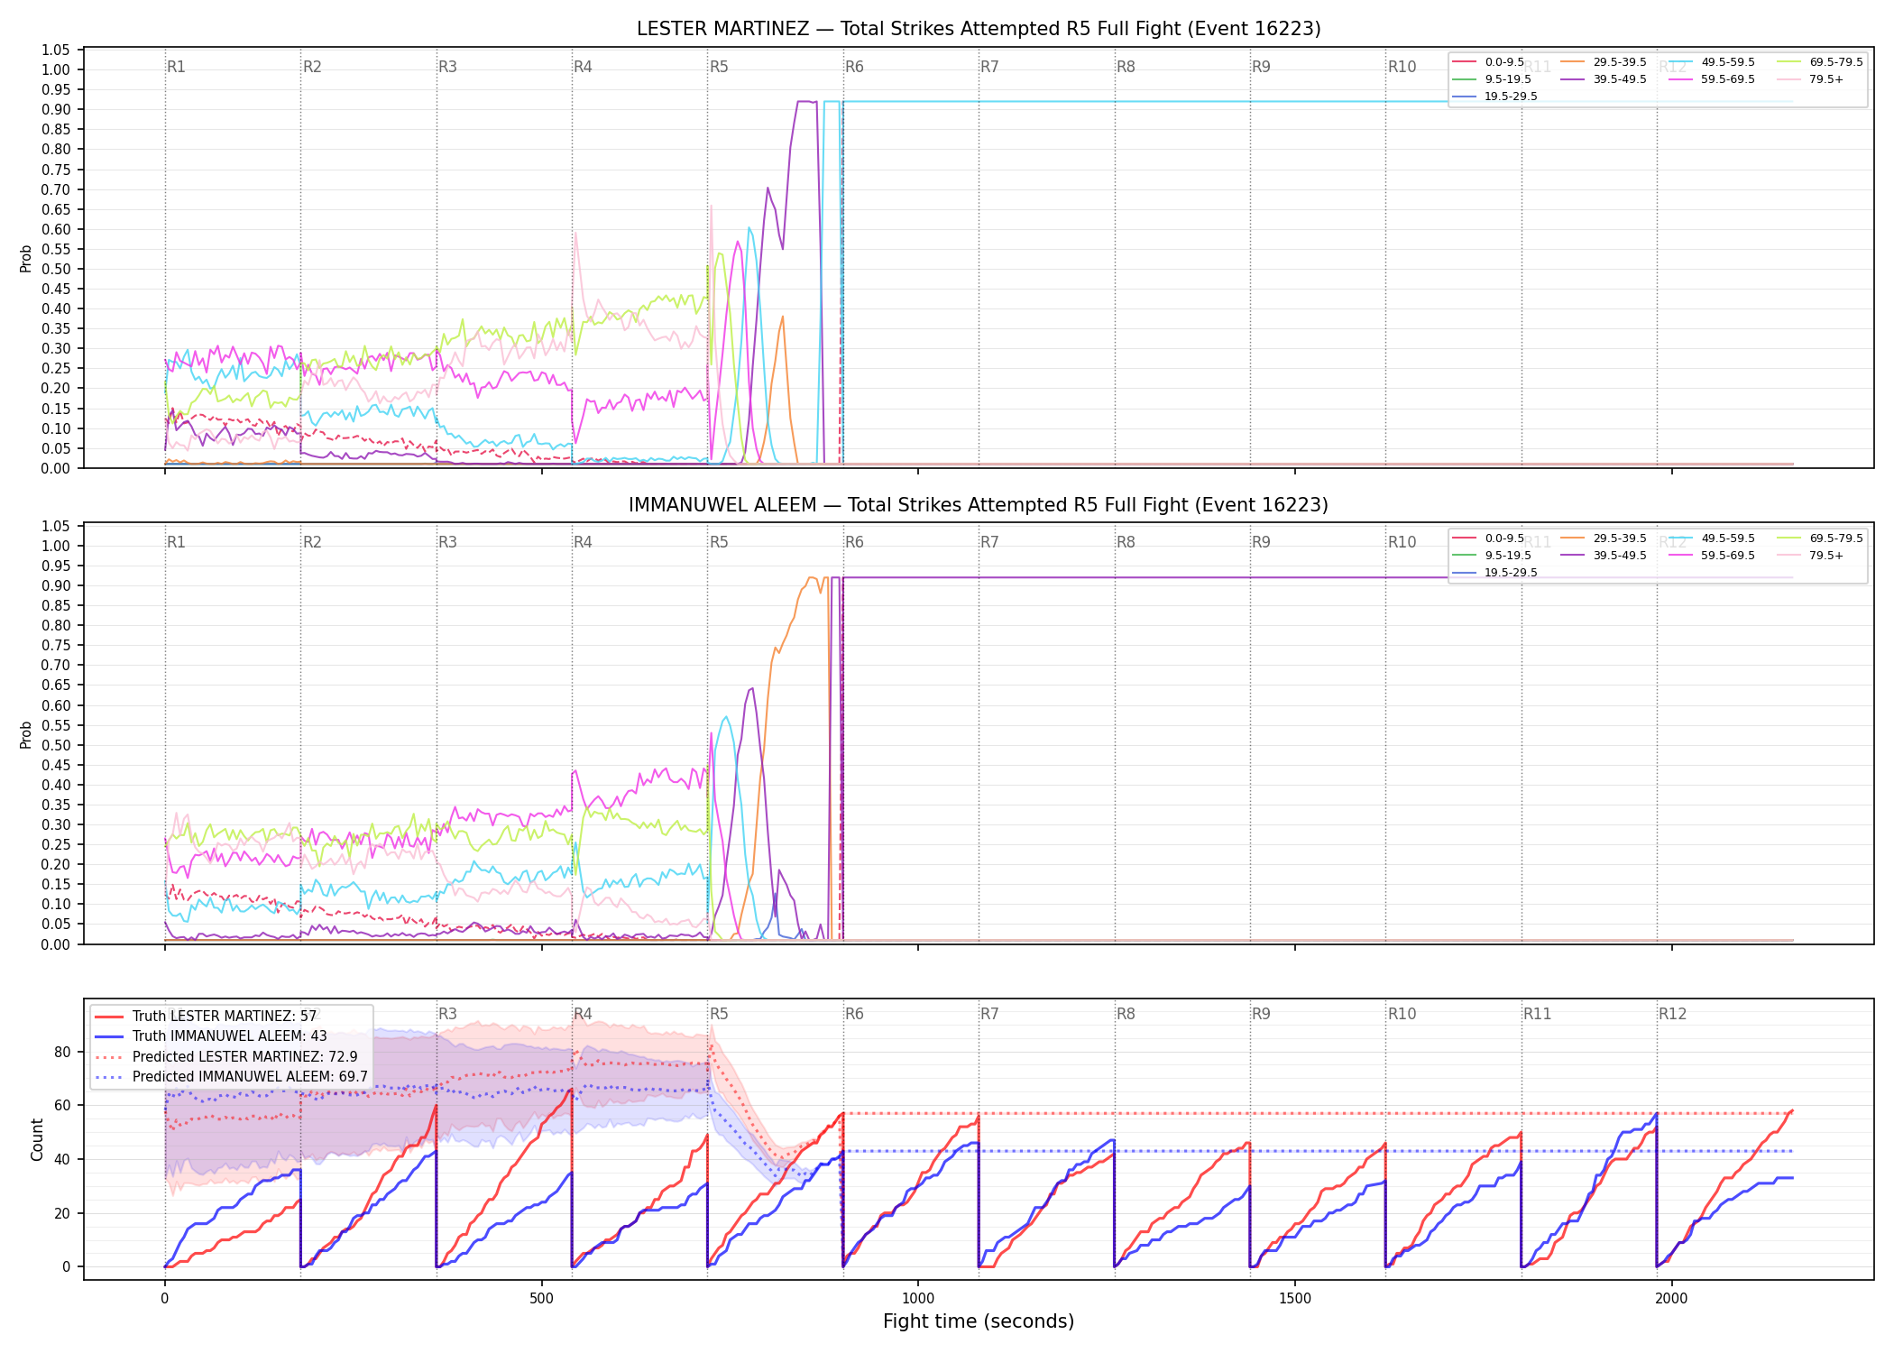Select the 79.5+ legend entry in the top chart
Image resolution: width=1894 pixels, height=1353 pixels.
pos(1811,79)
